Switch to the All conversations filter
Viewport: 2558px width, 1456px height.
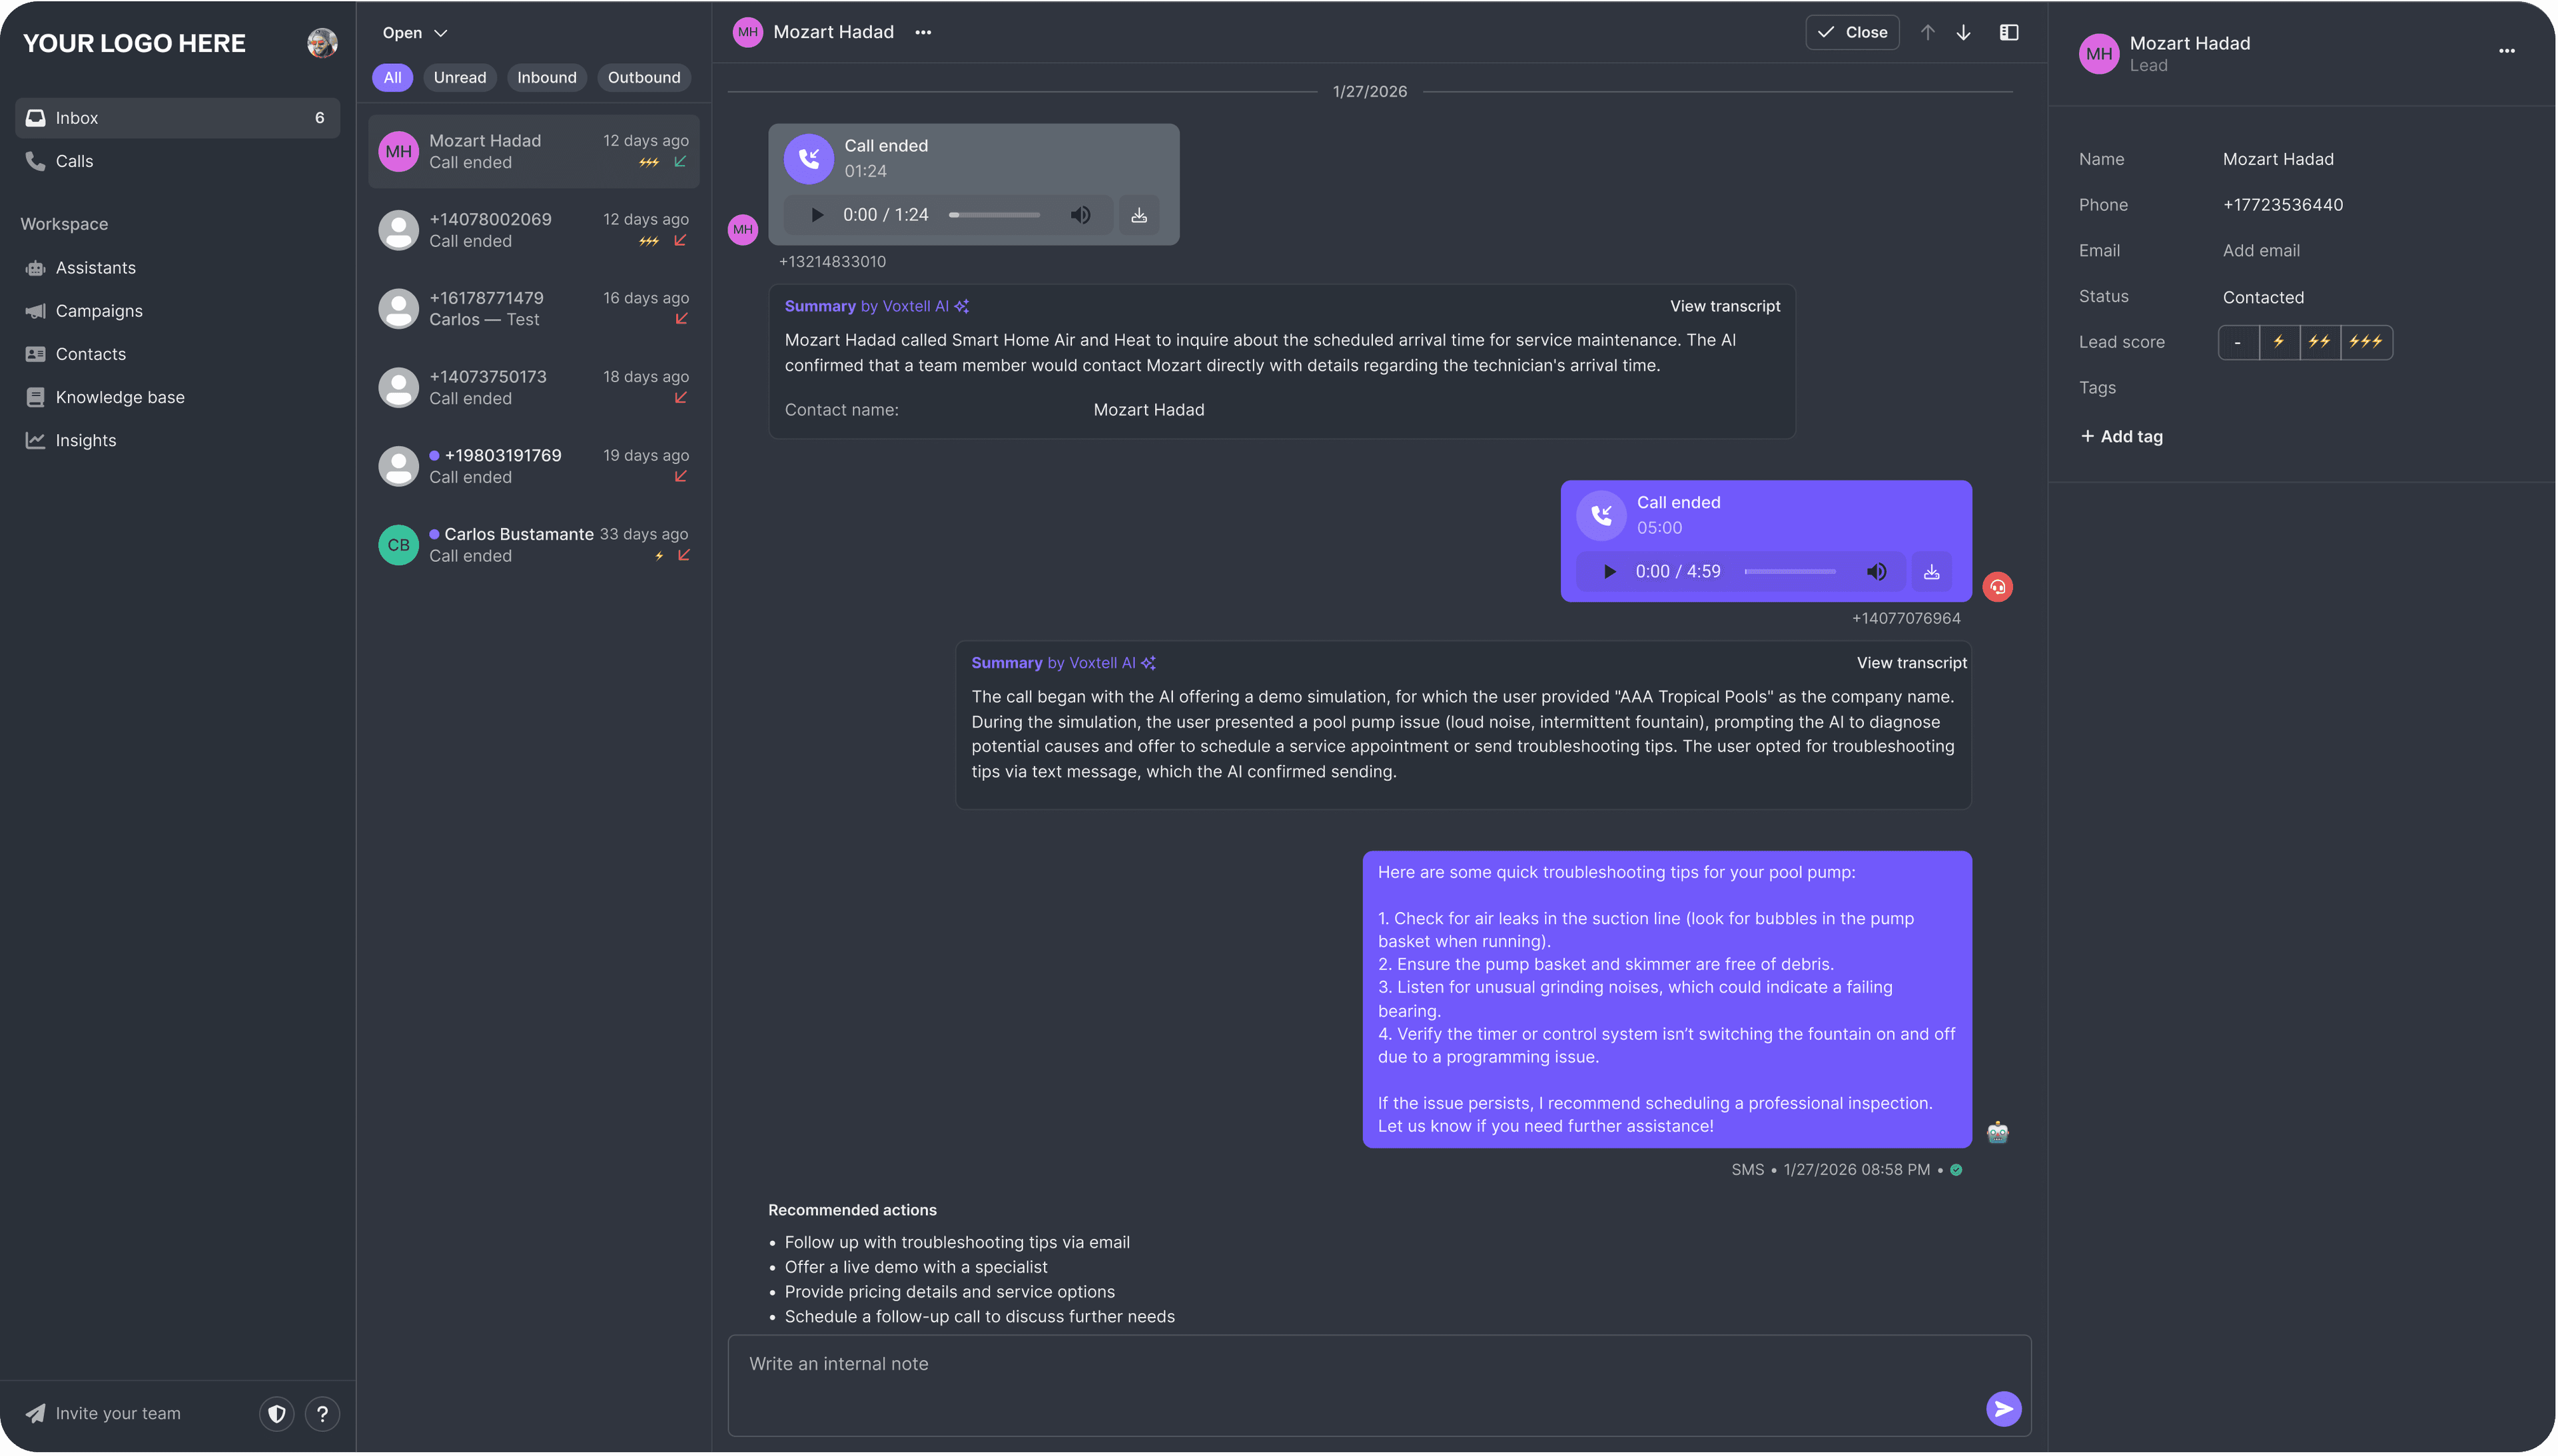click(391, 77)
